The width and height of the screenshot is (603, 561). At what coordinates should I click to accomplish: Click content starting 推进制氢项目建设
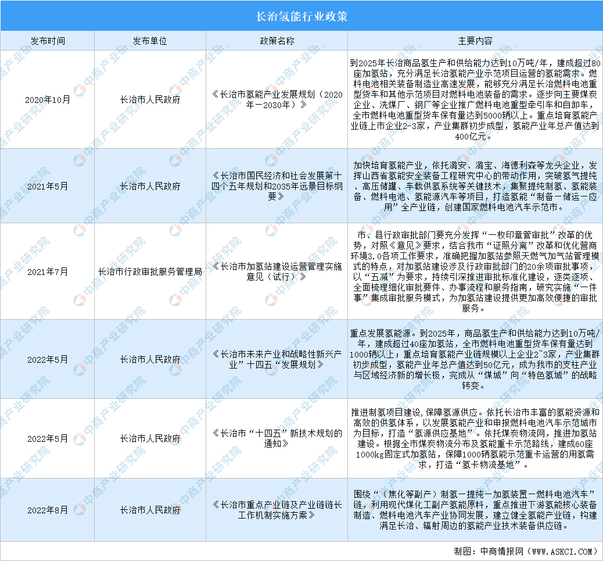(x=475, y=439)
